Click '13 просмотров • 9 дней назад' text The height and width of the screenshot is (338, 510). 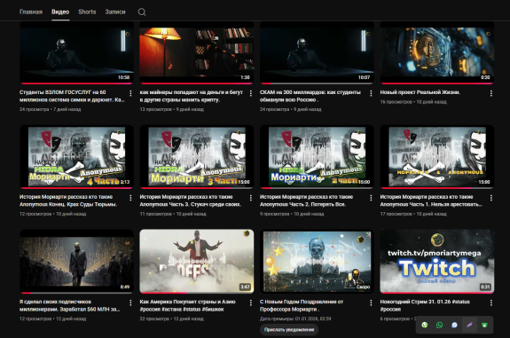172,109
